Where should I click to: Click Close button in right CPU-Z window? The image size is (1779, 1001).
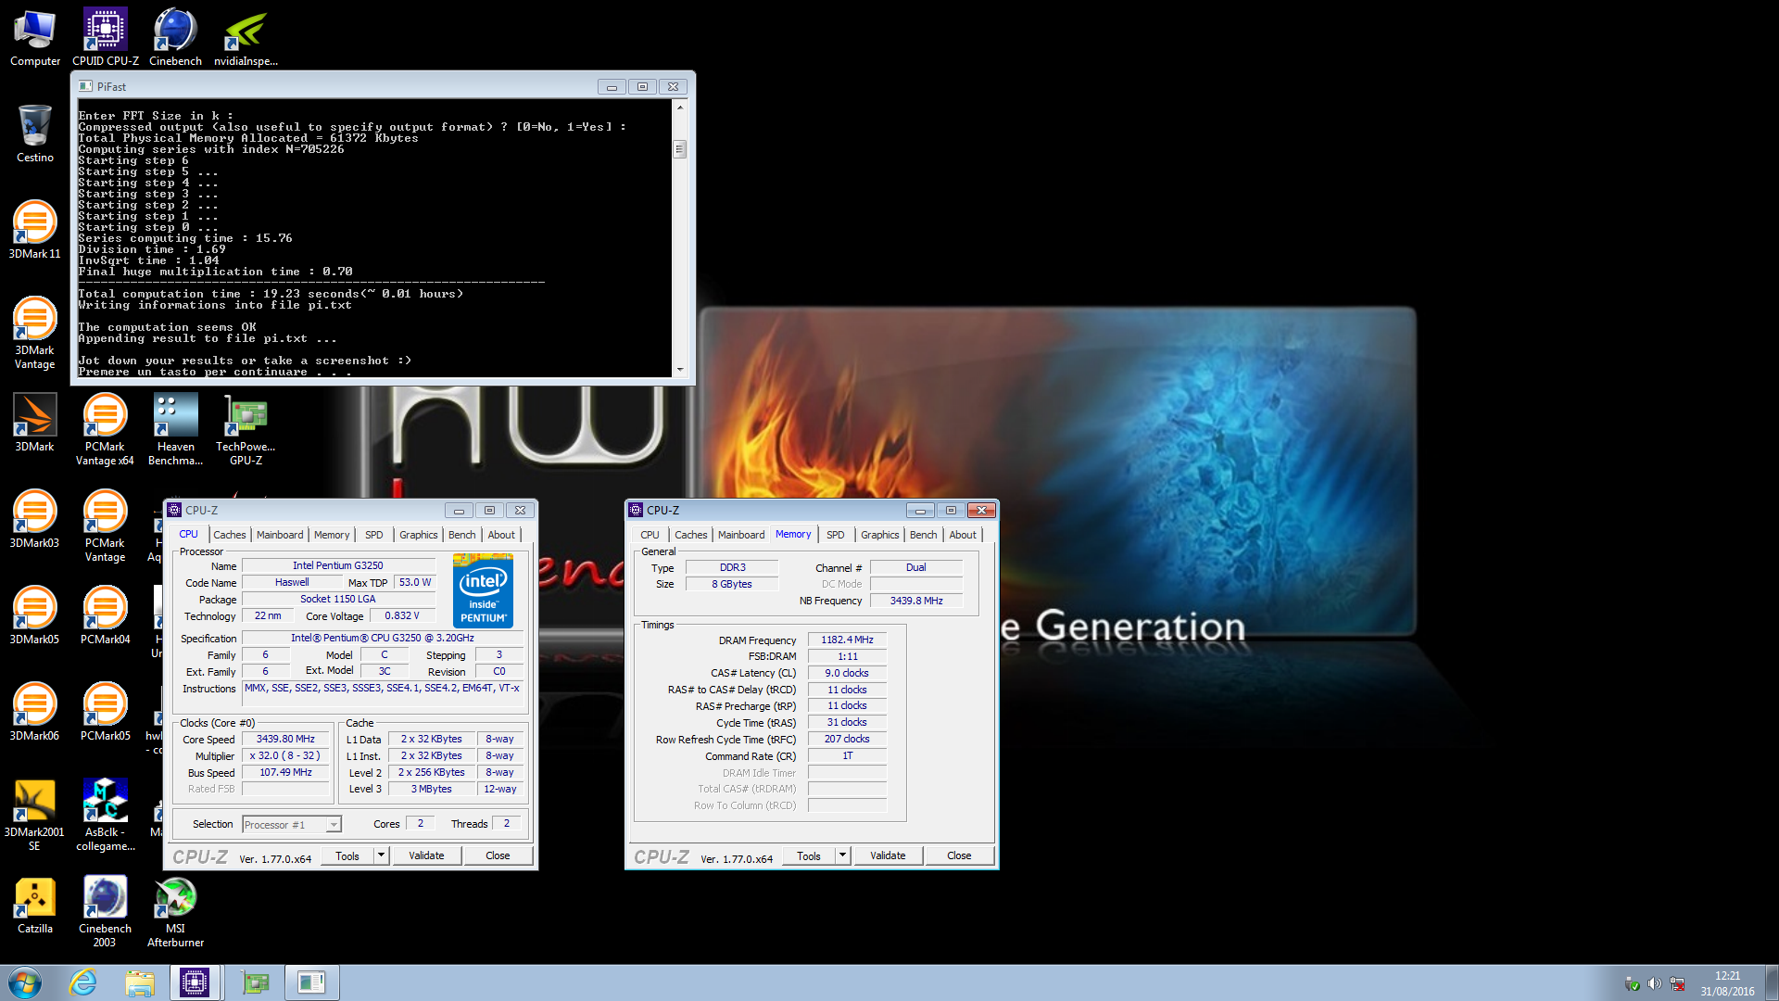click(x=959, y=855)
